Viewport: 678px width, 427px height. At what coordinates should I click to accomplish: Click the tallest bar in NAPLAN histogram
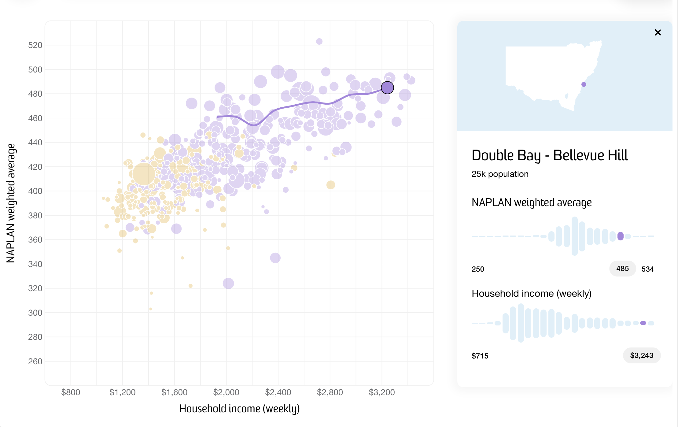(x=574, y=236)
